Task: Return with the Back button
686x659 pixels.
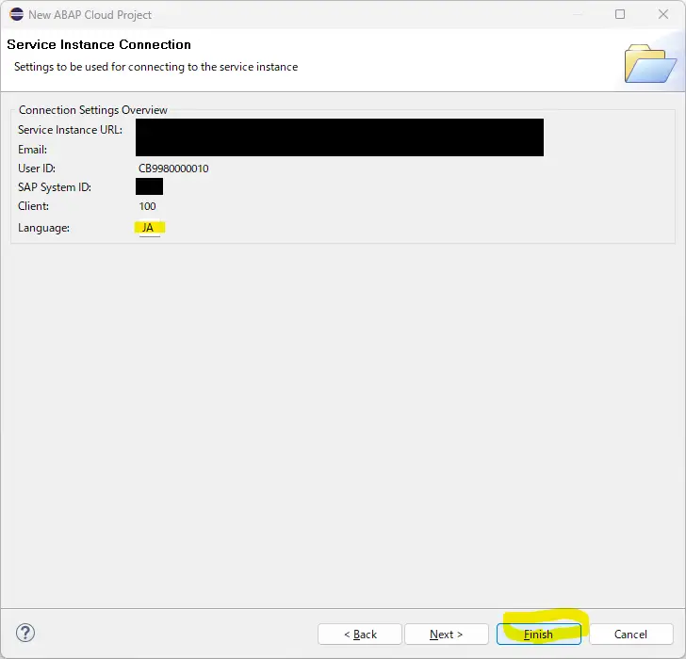Action: click(x=360, y=635)
